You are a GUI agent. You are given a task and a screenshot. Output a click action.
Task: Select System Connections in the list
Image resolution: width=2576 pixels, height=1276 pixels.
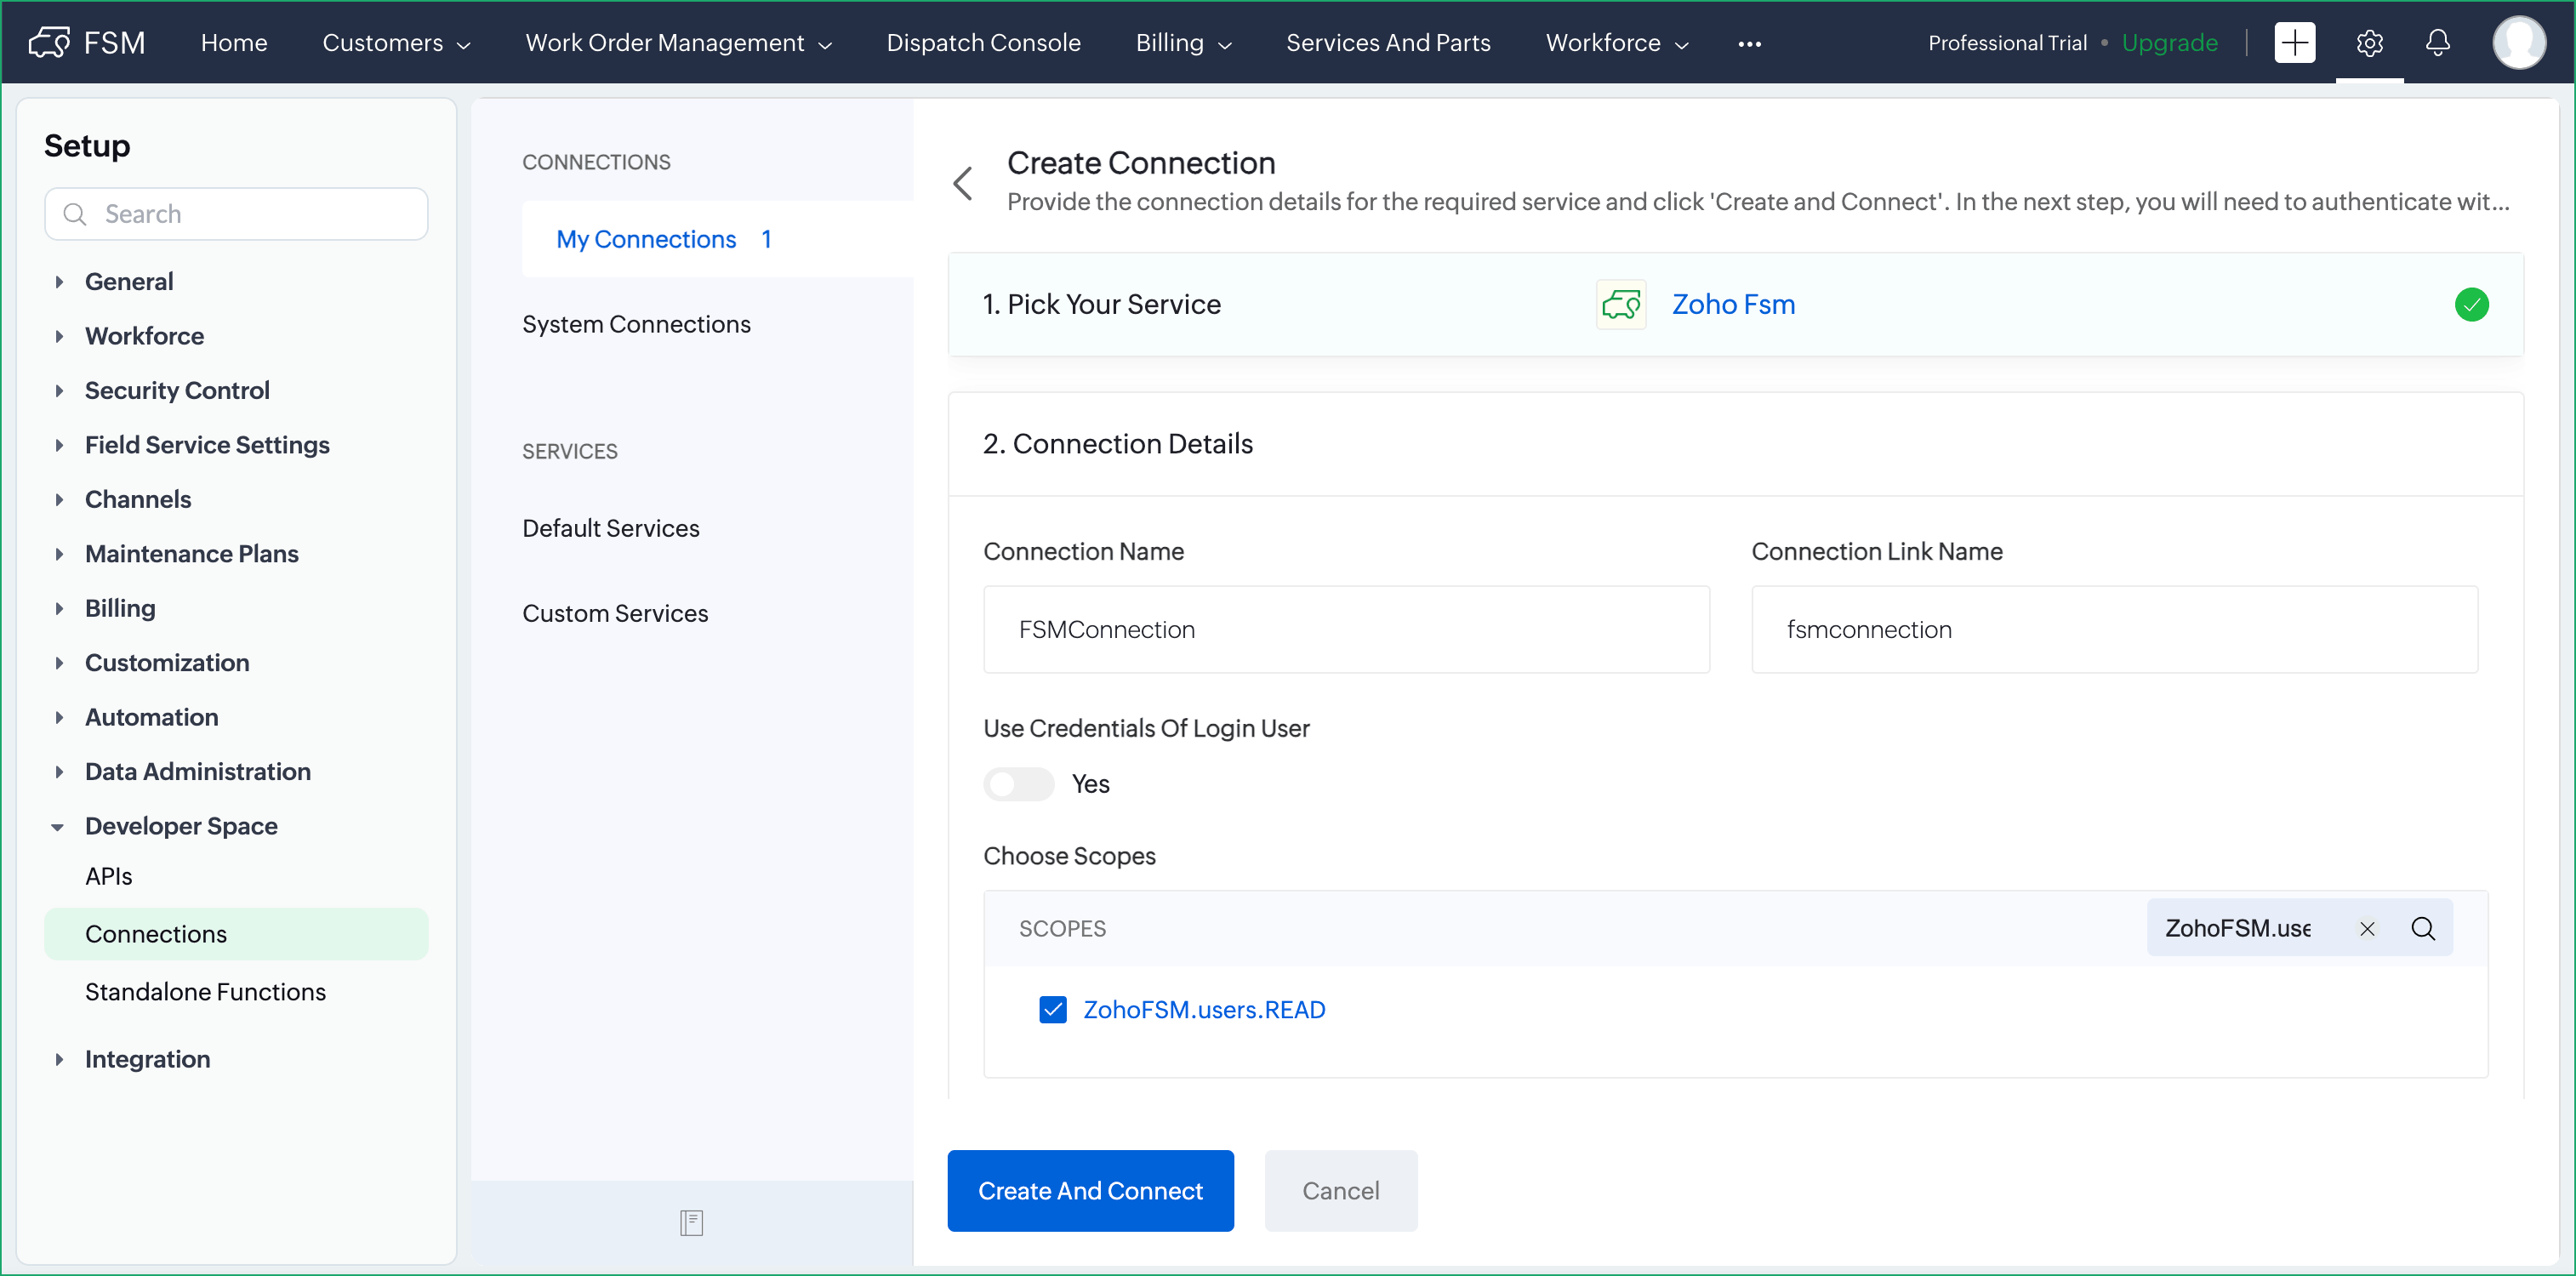(636, 324)
